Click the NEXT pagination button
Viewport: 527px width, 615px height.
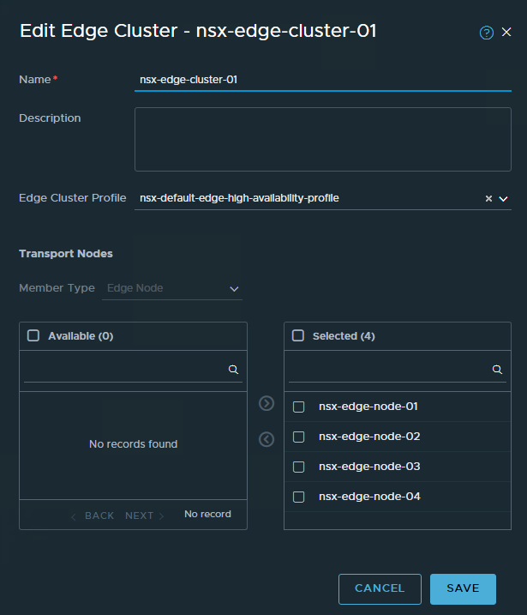click(145, 516)
